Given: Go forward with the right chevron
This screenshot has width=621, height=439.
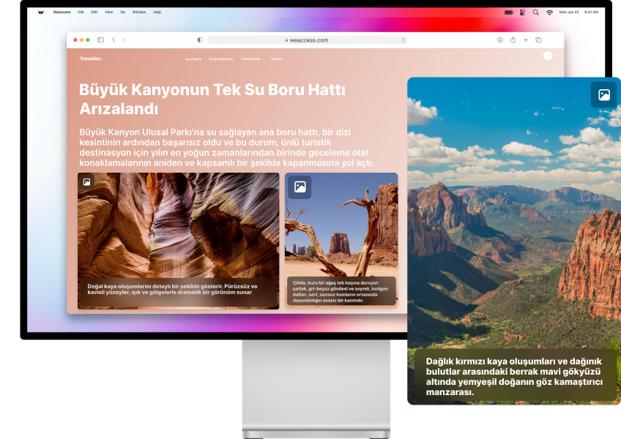Looking at the screenshot, I should pos(124,40).
